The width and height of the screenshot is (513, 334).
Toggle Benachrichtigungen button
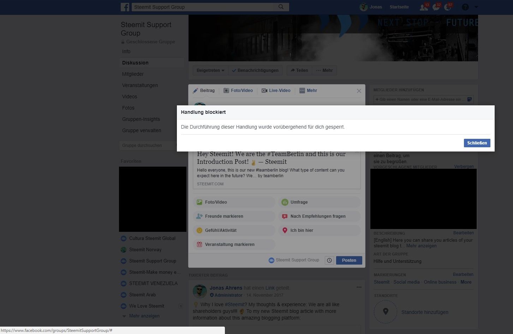pyautogui.click(x=255, y=70)
